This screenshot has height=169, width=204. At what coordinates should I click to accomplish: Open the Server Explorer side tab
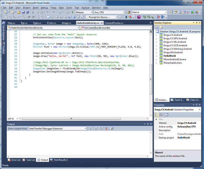3,31
